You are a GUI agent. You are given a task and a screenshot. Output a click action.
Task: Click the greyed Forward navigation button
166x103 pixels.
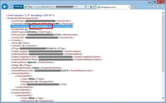pos(11,7)
